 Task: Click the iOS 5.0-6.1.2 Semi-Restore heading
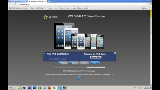point(86,16)
